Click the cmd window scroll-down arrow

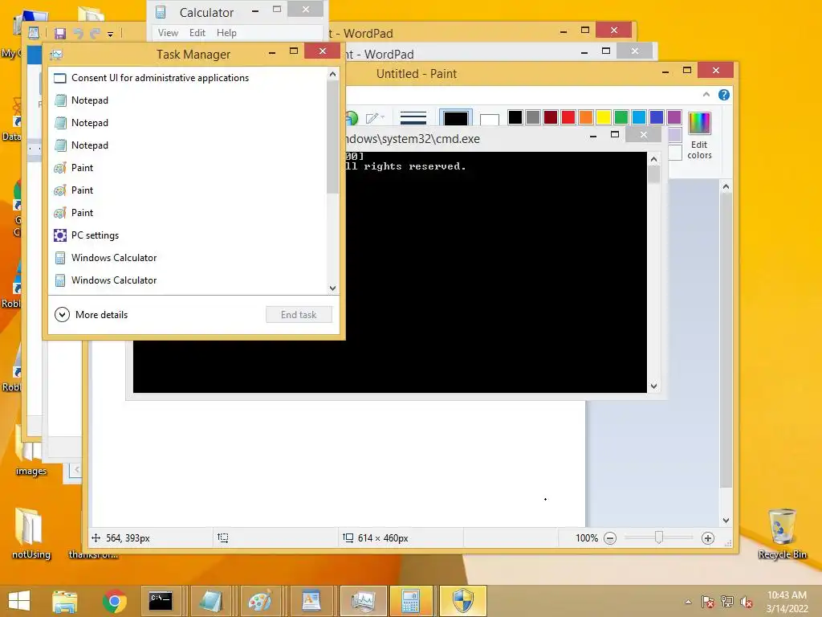[x=653, y=386]
